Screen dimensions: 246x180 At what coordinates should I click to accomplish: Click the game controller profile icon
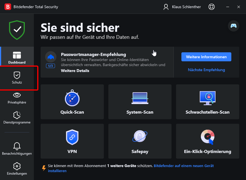click(234, 26)
